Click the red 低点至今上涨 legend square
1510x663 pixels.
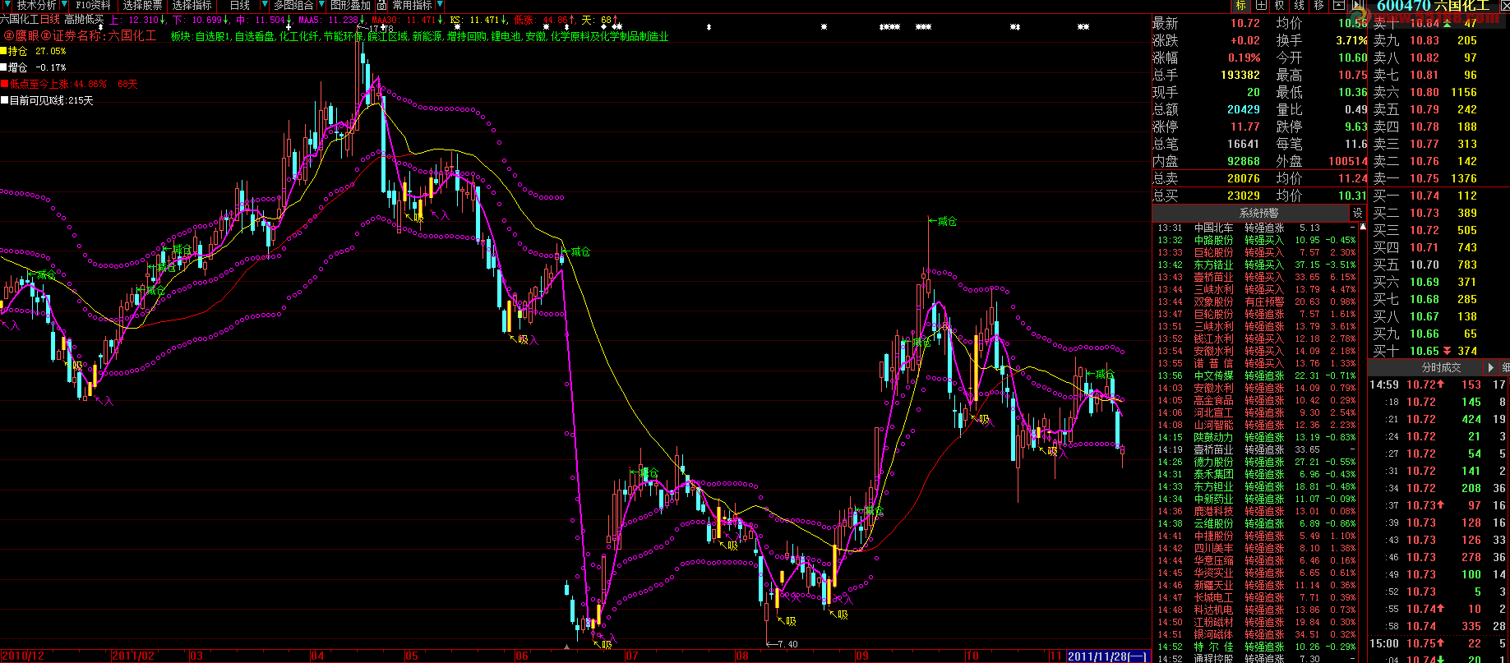pyautogui.click(x=4, y=84)
